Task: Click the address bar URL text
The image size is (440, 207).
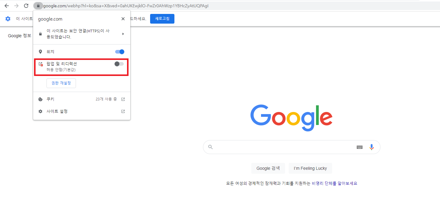Action: 126,6
